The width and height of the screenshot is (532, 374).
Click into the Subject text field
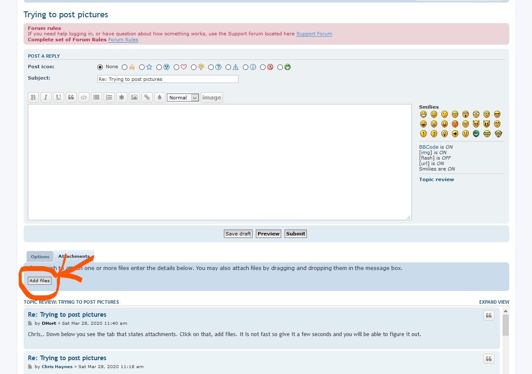tap(168, 79)
